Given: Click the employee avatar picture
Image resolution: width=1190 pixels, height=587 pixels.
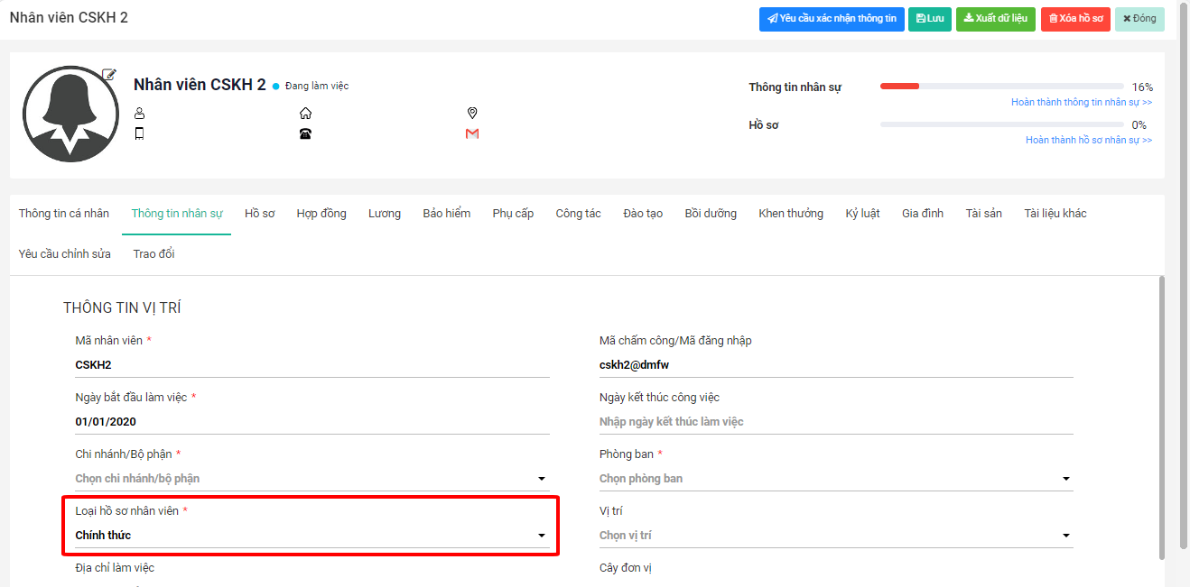Looking at the screenshot, I should [70, 114].
